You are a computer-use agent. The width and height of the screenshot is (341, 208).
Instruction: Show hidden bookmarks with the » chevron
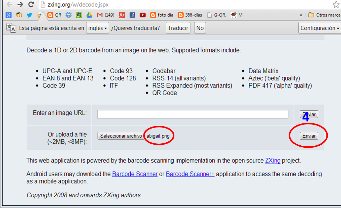tap(301, 15)
